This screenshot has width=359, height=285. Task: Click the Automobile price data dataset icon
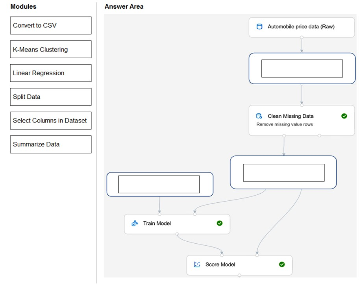pyautogui.click(x=259, y=27)
